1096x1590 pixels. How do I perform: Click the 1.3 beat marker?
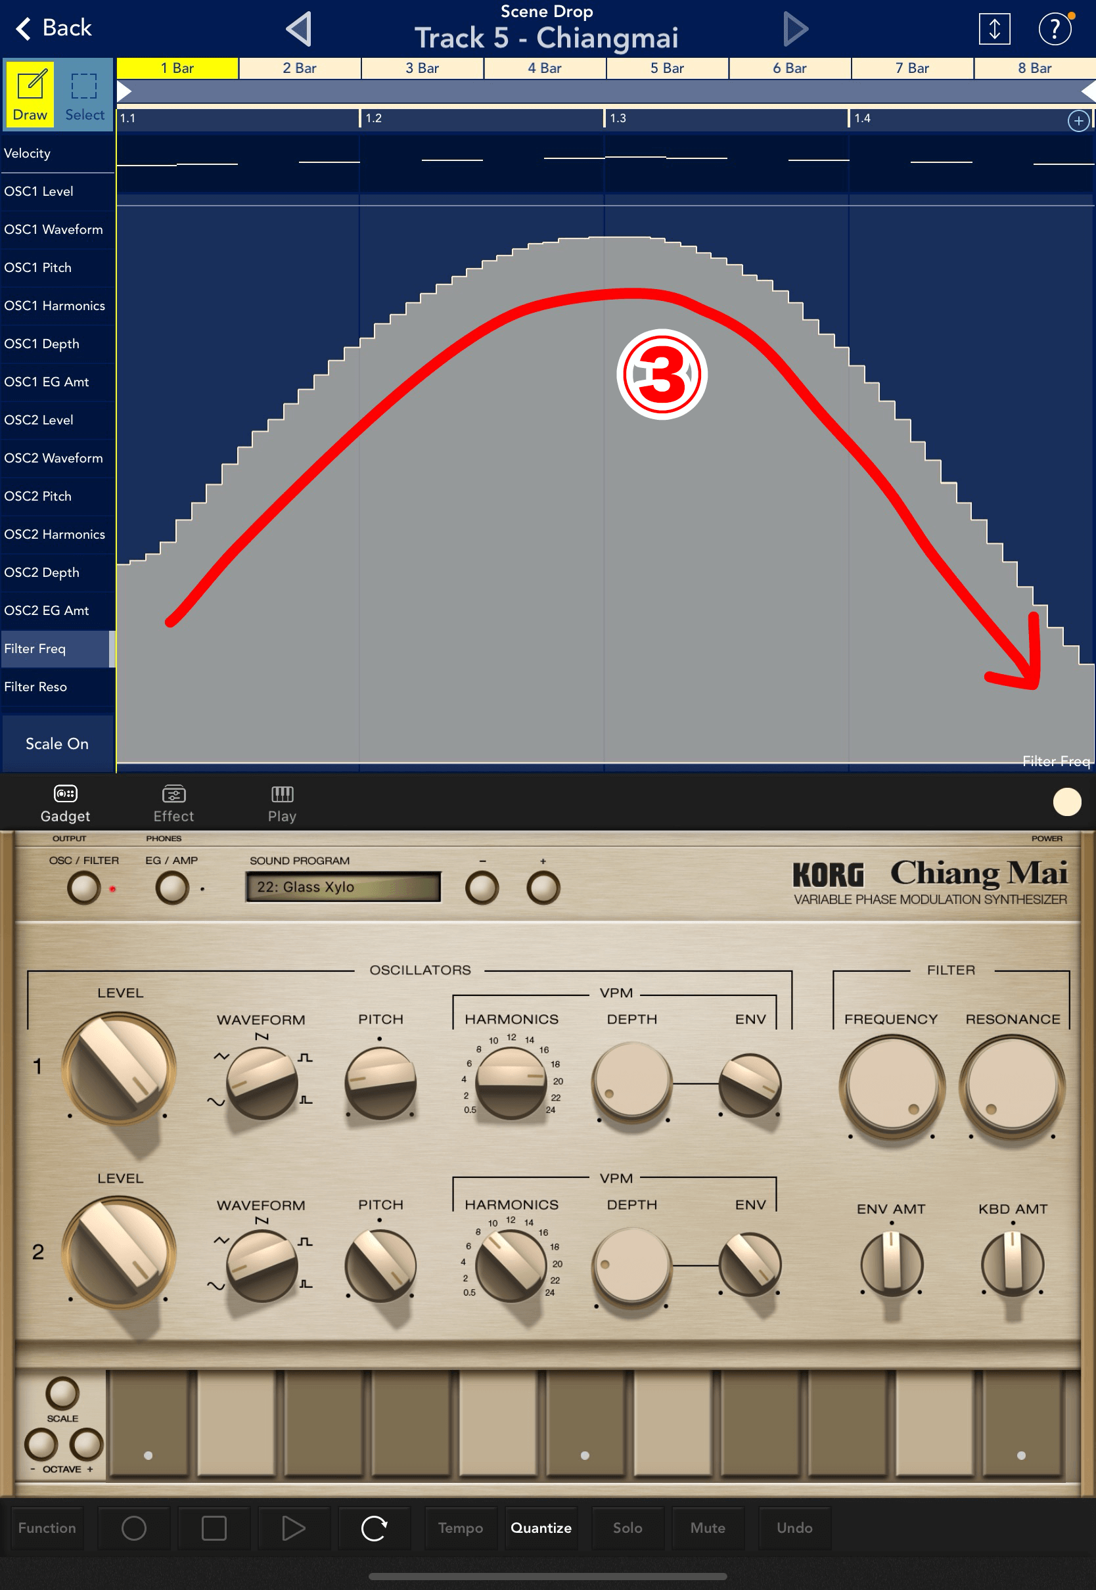click(618, 118)
